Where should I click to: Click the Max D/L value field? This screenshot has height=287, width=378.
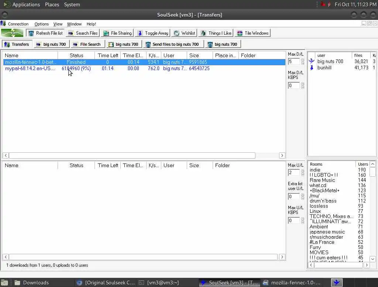coord(294,62)
